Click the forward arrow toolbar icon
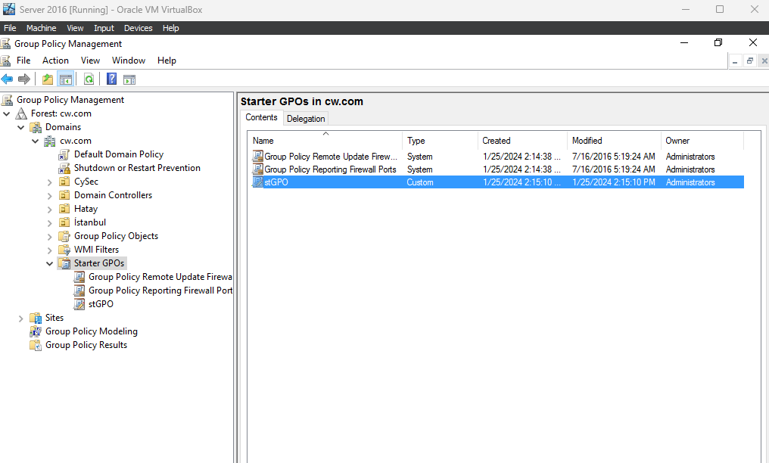 [24, 79]
